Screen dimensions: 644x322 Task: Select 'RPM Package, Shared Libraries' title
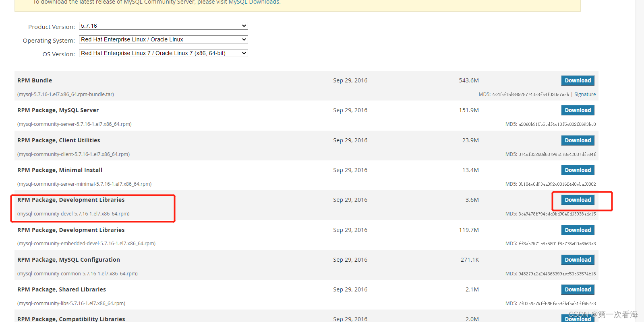[x=62, y=289]
